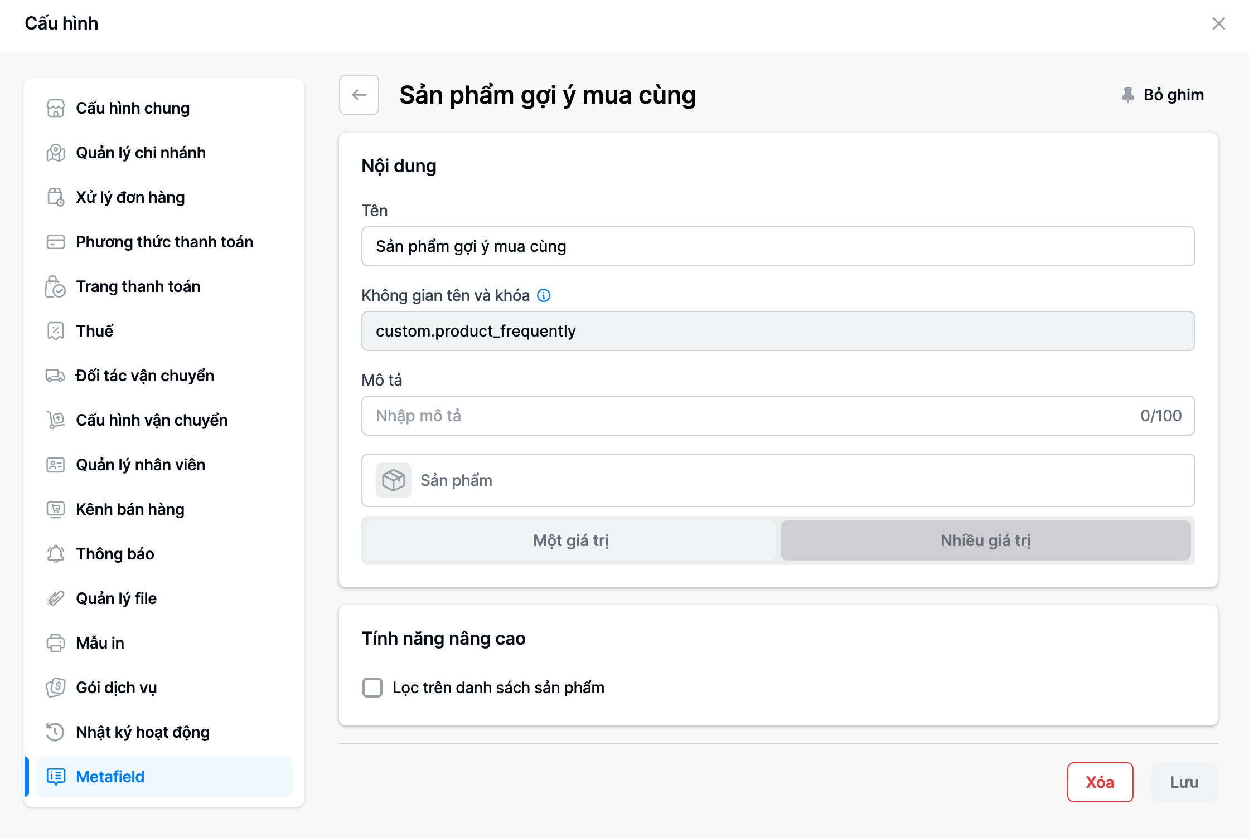Click the paperclip icon for Quản lý file
The height and width of the screenshot is (838, 1249).
tap(56, 598)
